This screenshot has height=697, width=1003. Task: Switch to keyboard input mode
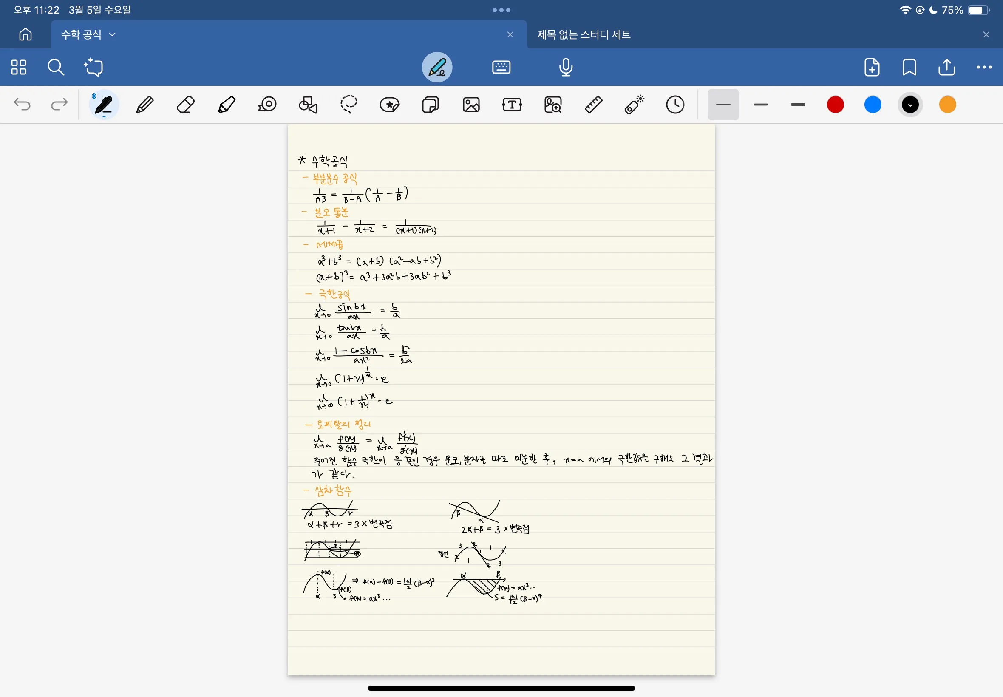(x=501, y=67)
